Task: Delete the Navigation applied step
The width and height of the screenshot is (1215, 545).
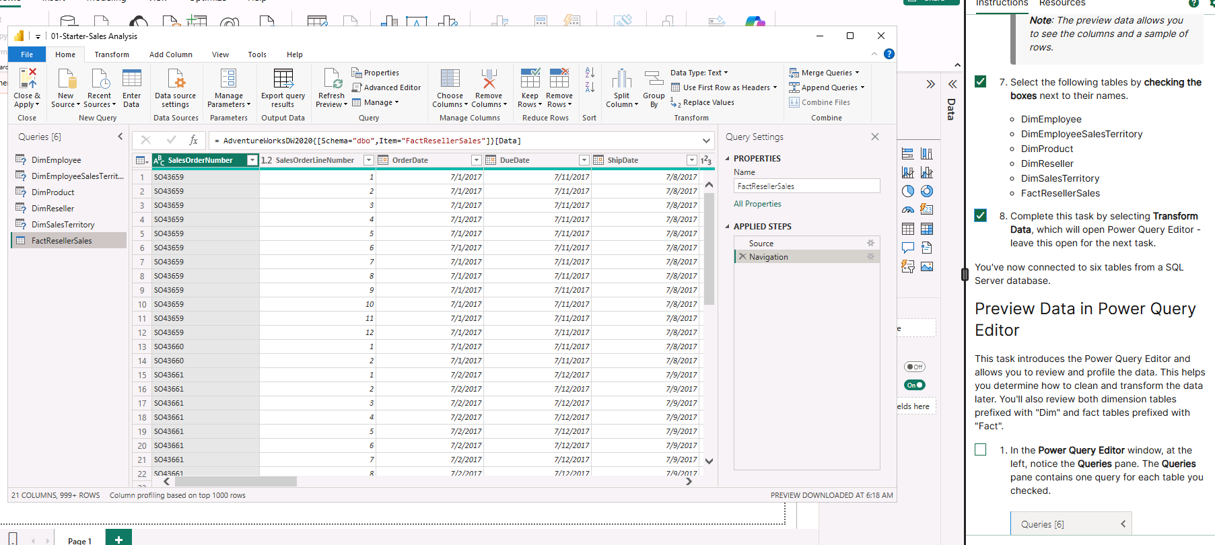Action: [x=742, y=256]
